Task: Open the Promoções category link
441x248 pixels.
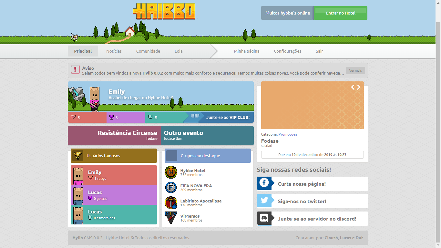Action: pos(288,134)
